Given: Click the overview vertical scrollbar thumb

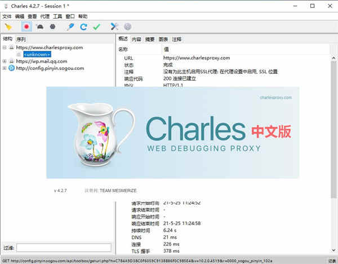Looking at the screenshot, I should [x=333, y=130].
